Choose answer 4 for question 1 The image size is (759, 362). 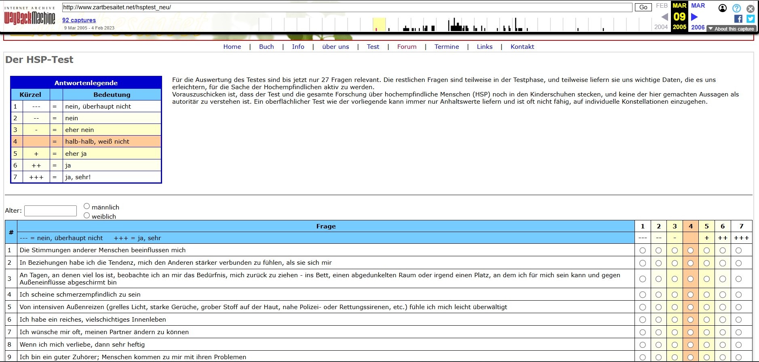click(690, 251)
